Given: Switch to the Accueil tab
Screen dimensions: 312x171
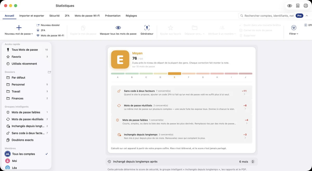Looking at the screenshot, I should [x=9, y=16].
